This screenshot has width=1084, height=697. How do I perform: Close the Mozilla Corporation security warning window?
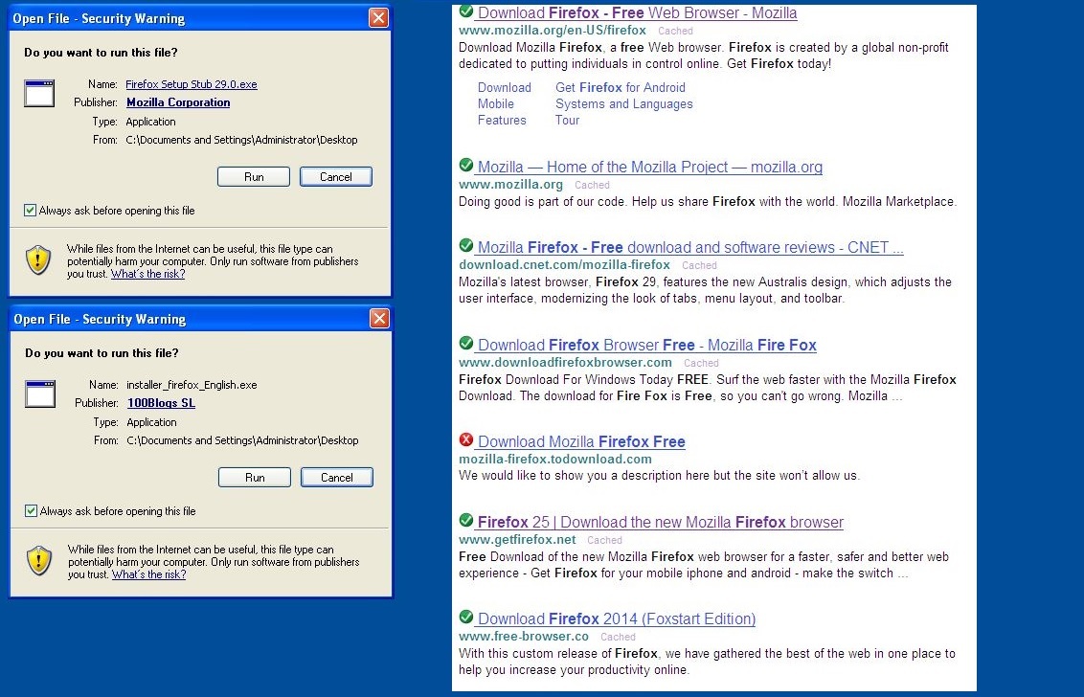[x=378, y=18]
